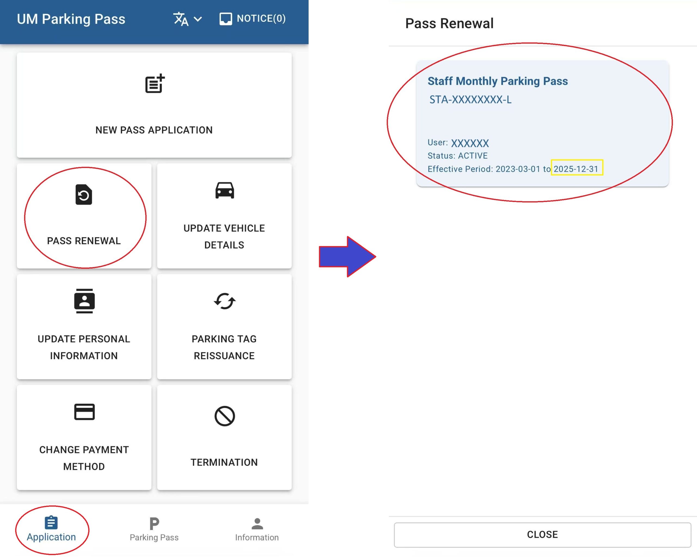Click the car icon for vehicle details
Image resolution: width=697 pixels, height=557 pixels.
point(225,190)
